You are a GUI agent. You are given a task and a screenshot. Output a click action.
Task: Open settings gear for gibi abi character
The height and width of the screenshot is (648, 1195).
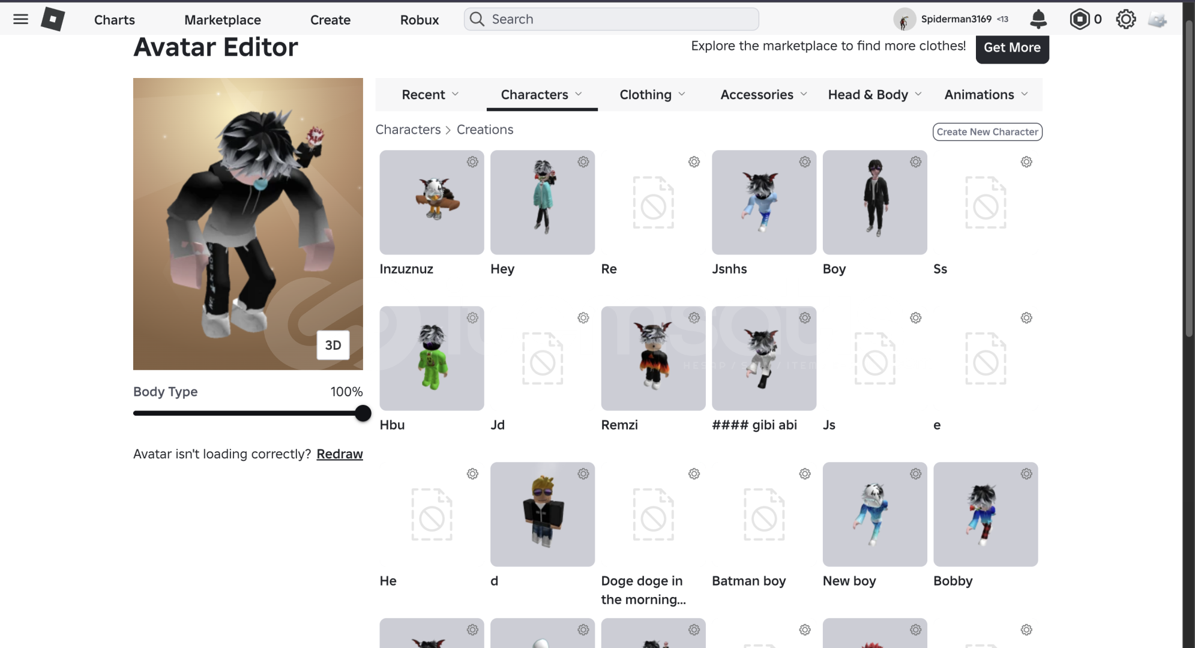pos(805,318)
